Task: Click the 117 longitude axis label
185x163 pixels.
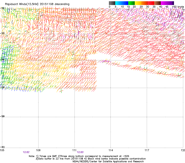Action: 147,150
